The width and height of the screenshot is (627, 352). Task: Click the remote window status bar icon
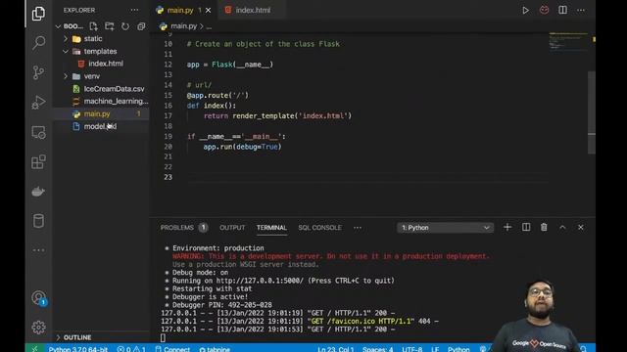pyautogui.click(x=35, y=348)
